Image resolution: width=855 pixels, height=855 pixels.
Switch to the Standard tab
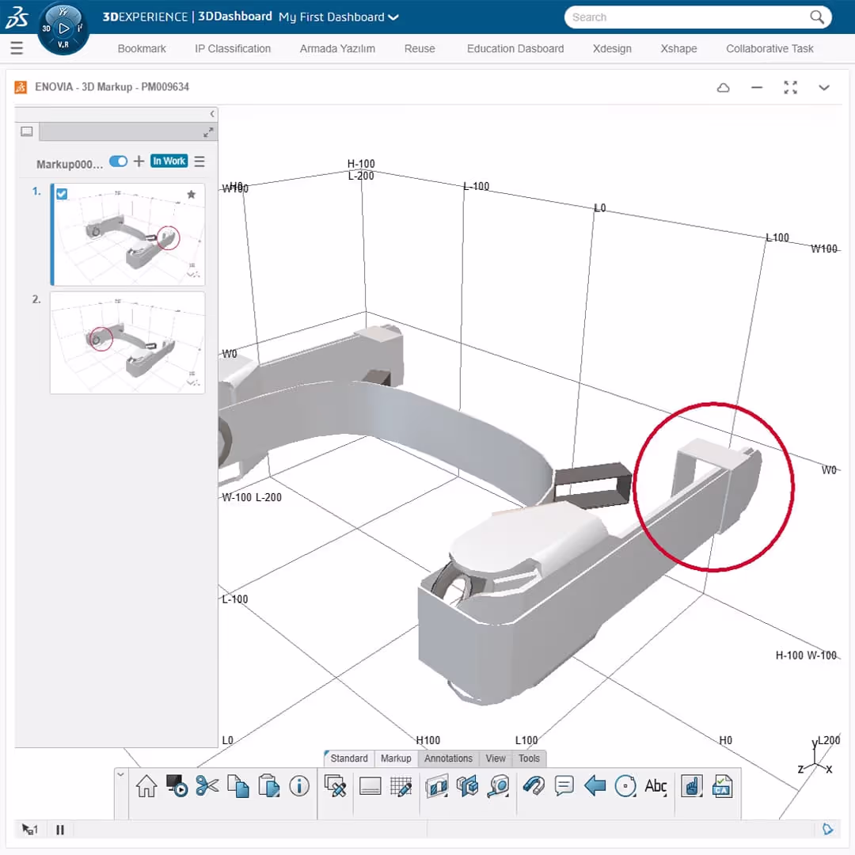349,758
